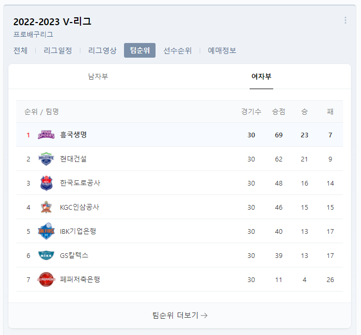Image resolution: width=361 pixels, height=335 pixels.
Task: Click the 경기수 column header
Action: 251,112
